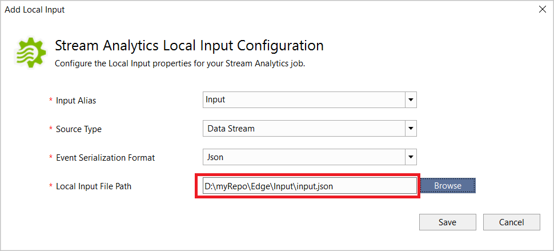Select the Data Stream source type box

pyautogui.click(x=304, y=129)
